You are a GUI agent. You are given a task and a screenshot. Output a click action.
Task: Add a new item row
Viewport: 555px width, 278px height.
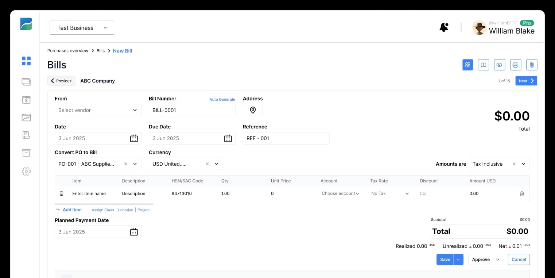69,209
